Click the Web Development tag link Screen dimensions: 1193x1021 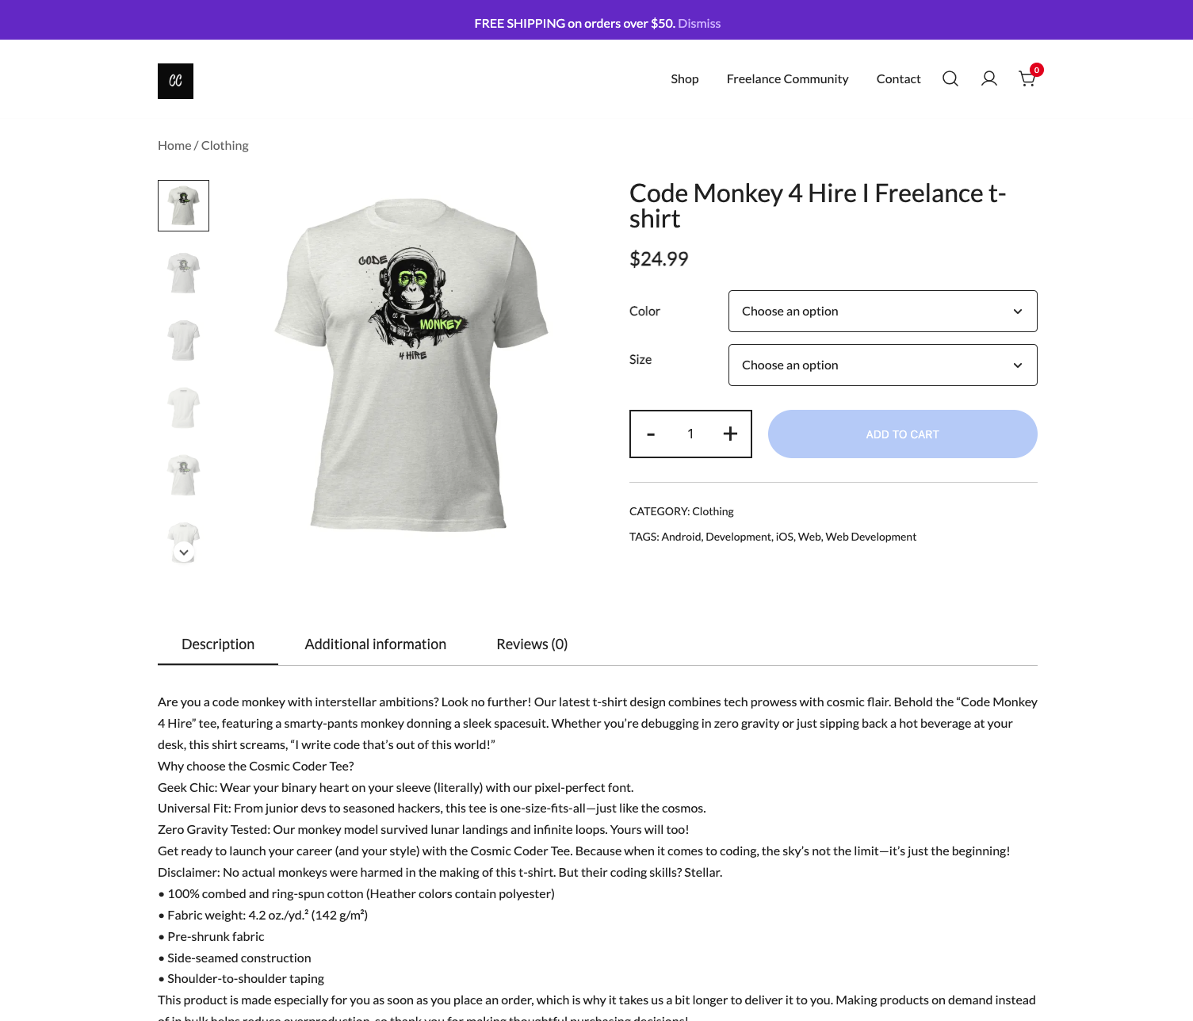(870, 537)
